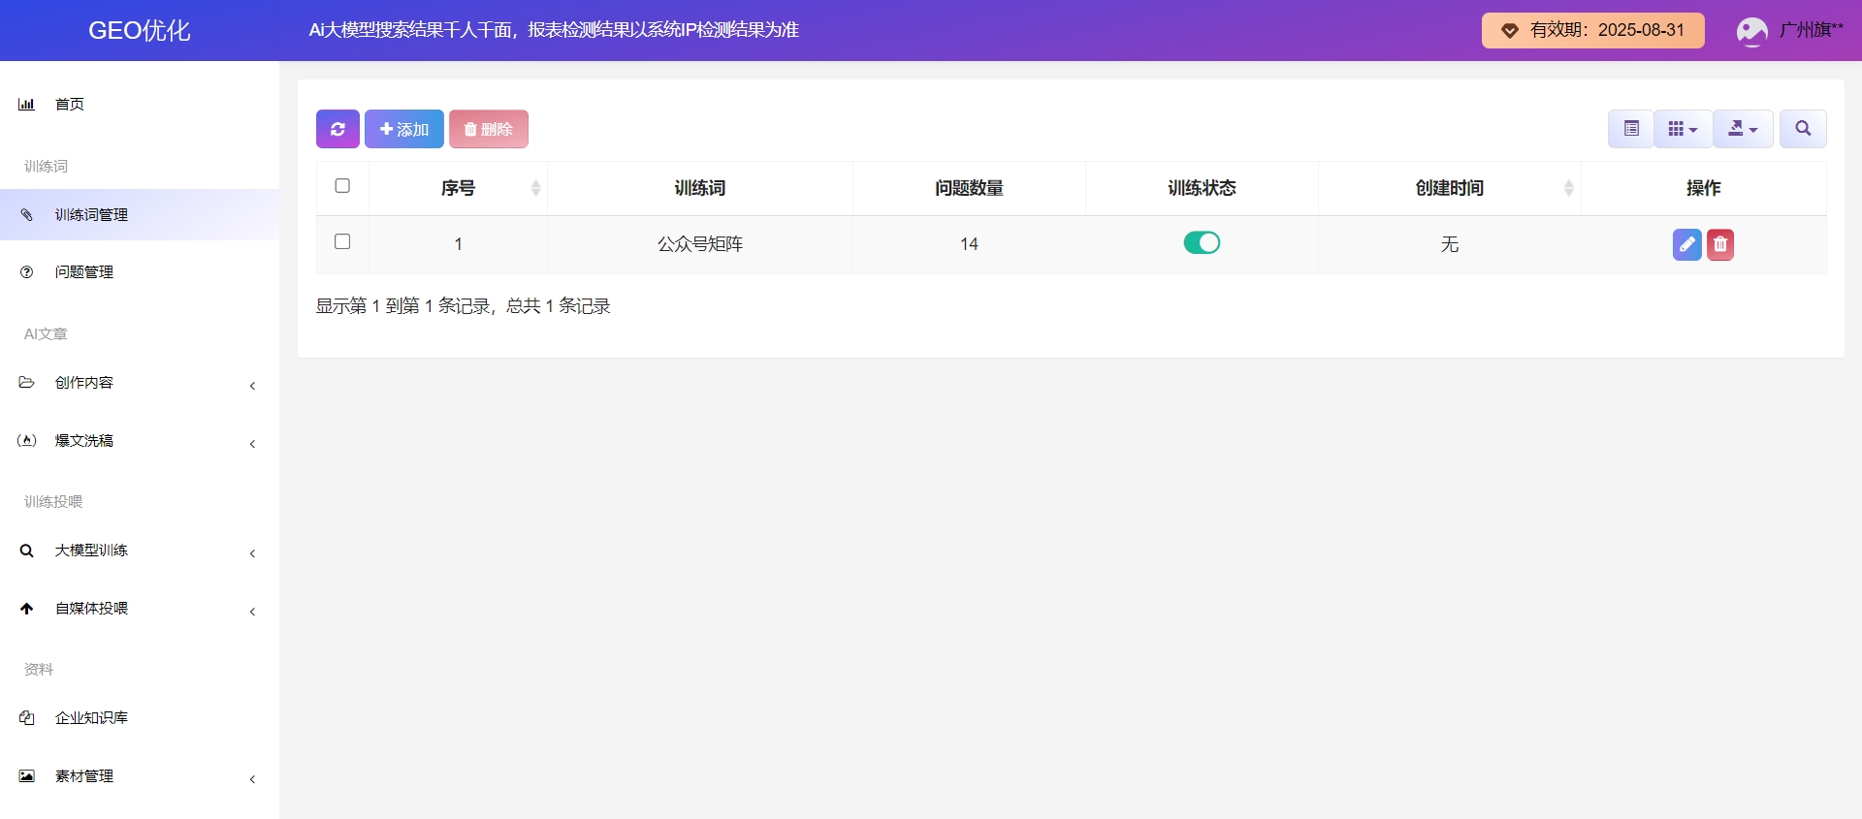Viewport: 1862px width, 819px height.
Task: Click the 训练词 column header
Action: tap(700, 188)
